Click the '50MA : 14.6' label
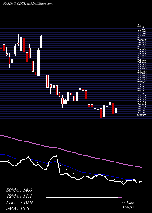The width and height of the screenshot is (152, 213). pos(19,190)
